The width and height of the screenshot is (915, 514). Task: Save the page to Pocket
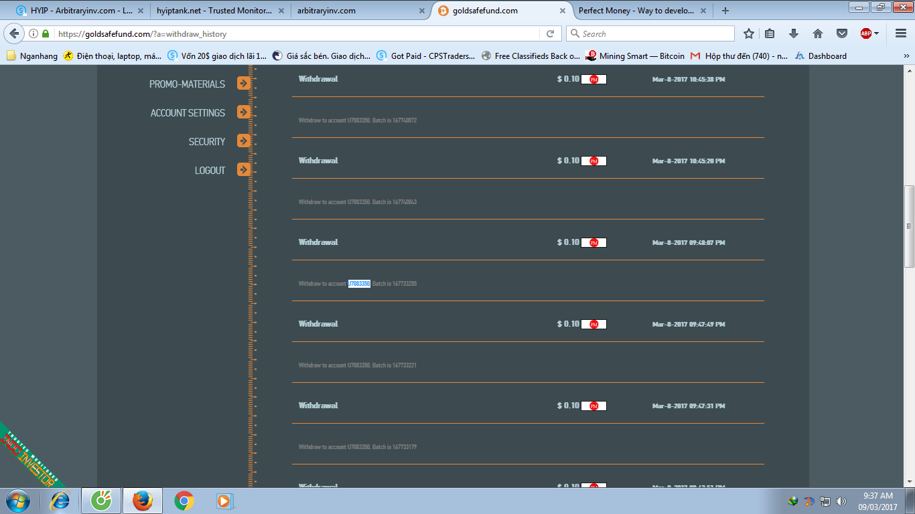[842, 33]
